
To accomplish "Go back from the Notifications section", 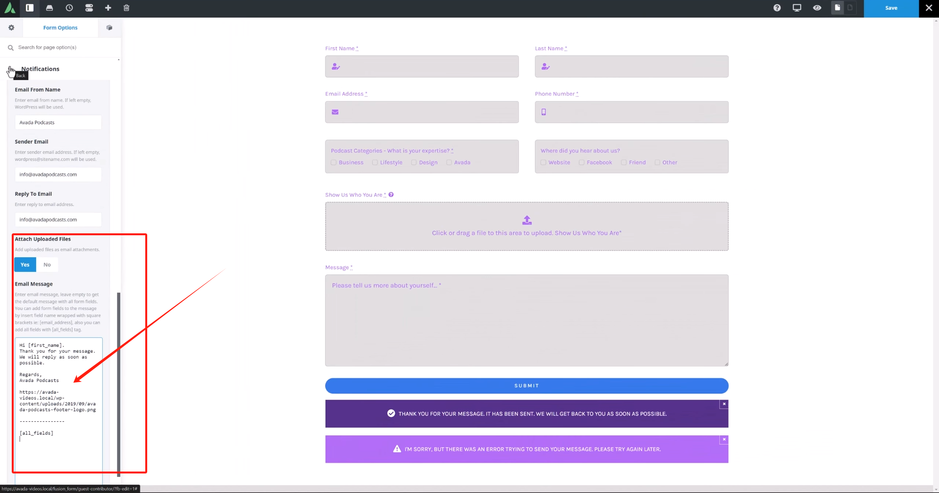I will tap(10, 69).
